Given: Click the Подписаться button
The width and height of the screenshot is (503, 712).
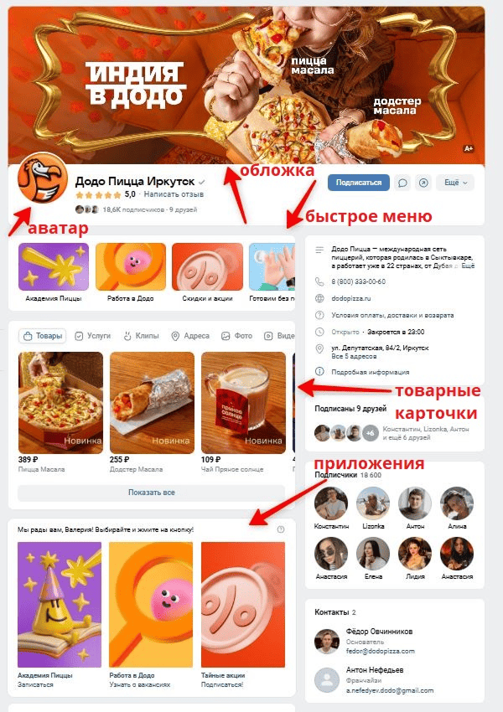Looking at the screenshot, I should [x=359, y=183].
